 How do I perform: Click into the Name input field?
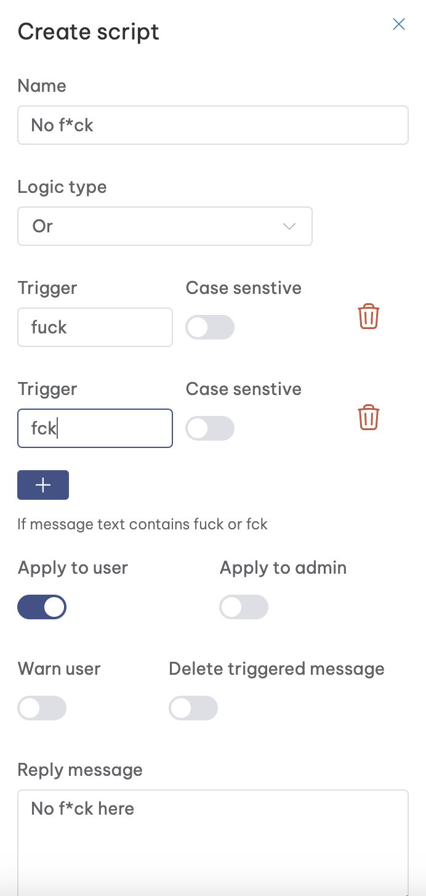pyautogui.click(x=212, y=126)
